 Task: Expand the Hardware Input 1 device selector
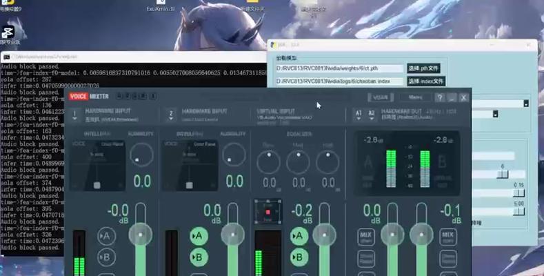coord(74,115)
